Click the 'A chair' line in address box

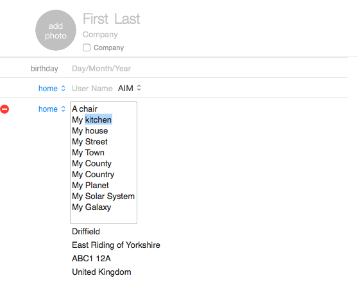pyautogui.click(x=85, y=109)
